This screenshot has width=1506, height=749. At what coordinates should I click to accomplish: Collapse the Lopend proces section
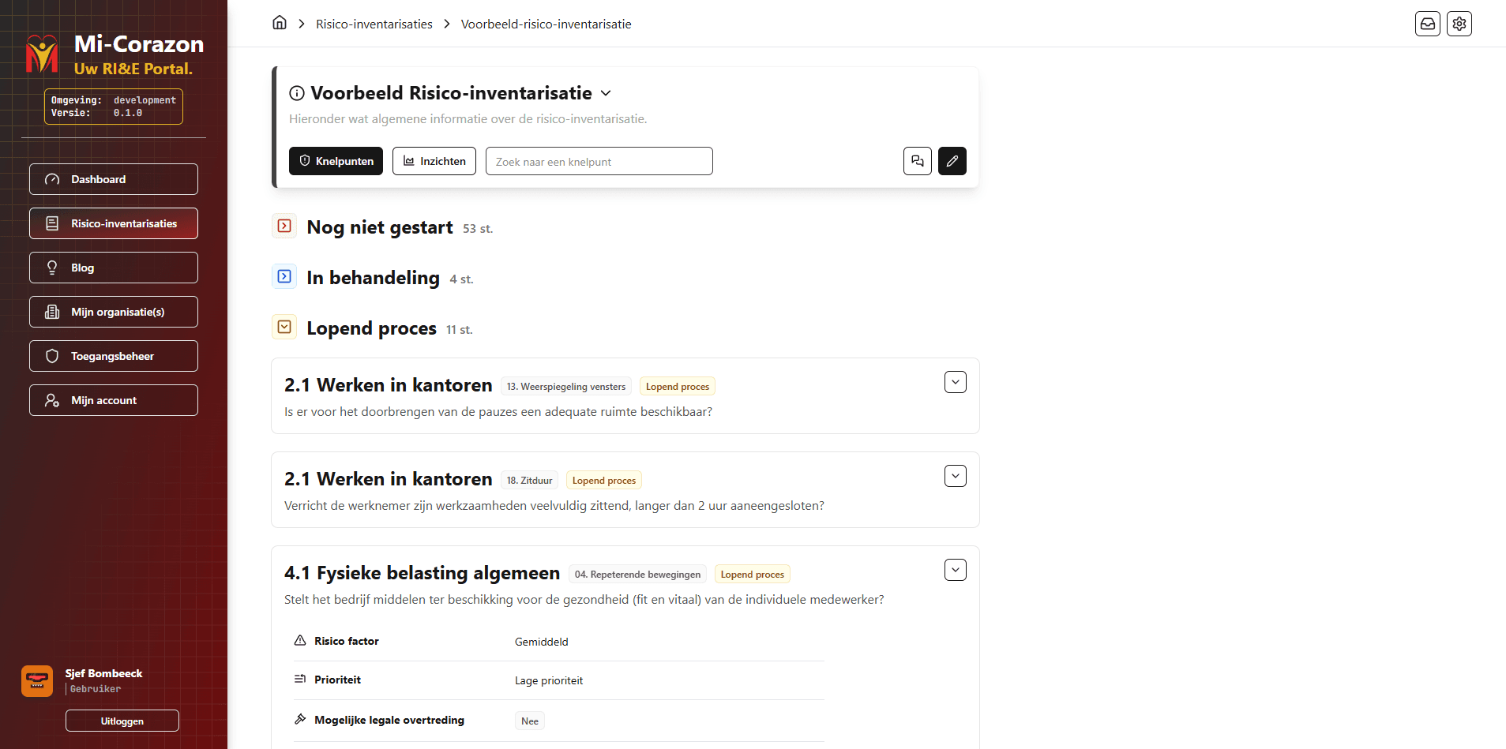pos(284,328)
